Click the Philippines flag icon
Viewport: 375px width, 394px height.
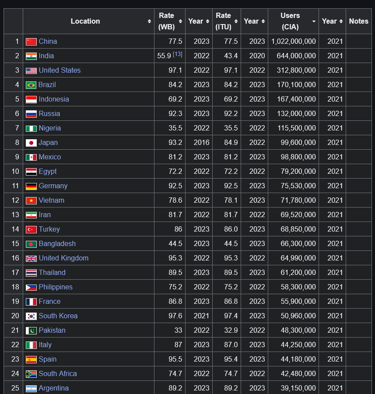tap(31, 288)
